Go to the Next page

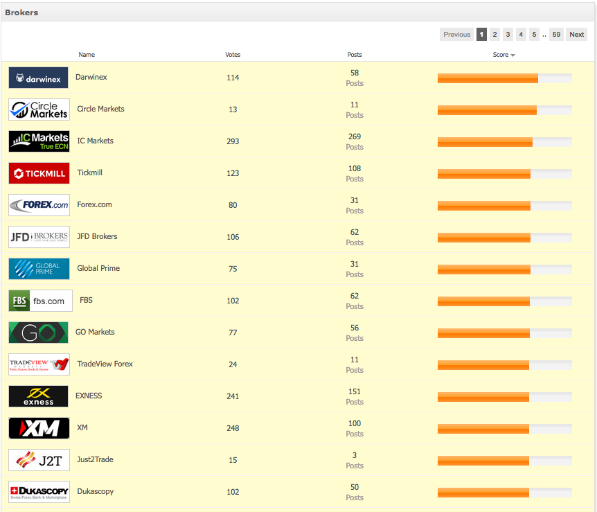click(576, 34)
